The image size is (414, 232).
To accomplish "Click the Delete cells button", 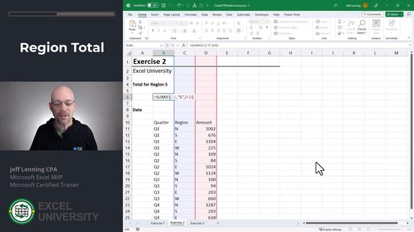I will click(x=323, y=27).
